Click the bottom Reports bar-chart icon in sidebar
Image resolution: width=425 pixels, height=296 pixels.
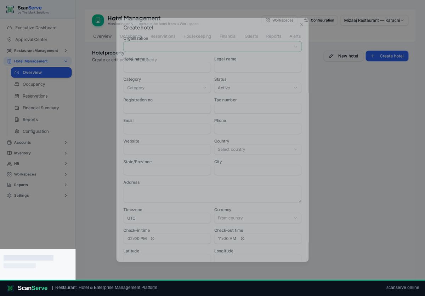10,185
